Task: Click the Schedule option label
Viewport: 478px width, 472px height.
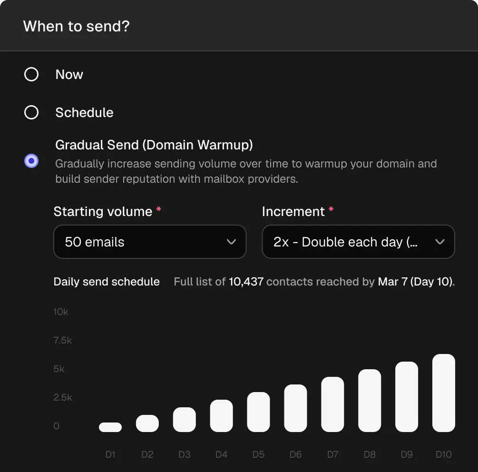Action: (x=84, y=112)
